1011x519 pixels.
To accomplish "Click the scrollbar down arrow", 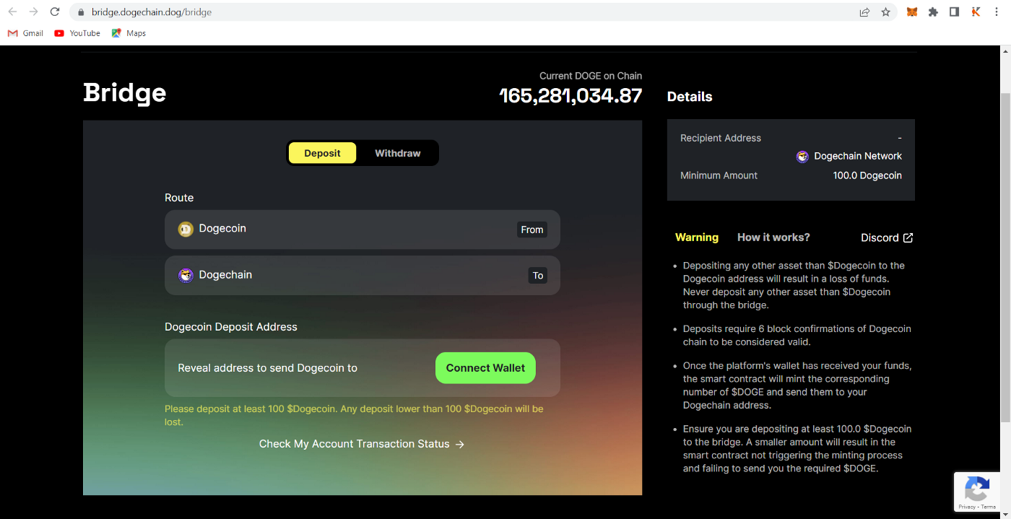I will [1005, 513].
